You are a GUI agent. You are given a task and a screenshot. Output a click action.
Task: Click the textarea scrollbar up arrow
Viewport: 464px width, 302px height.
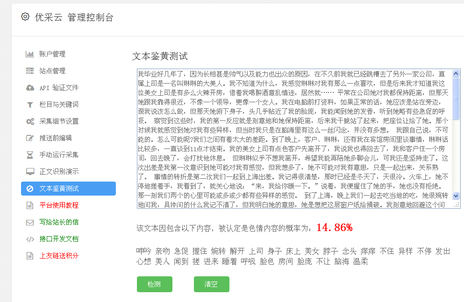pos(456,73)
